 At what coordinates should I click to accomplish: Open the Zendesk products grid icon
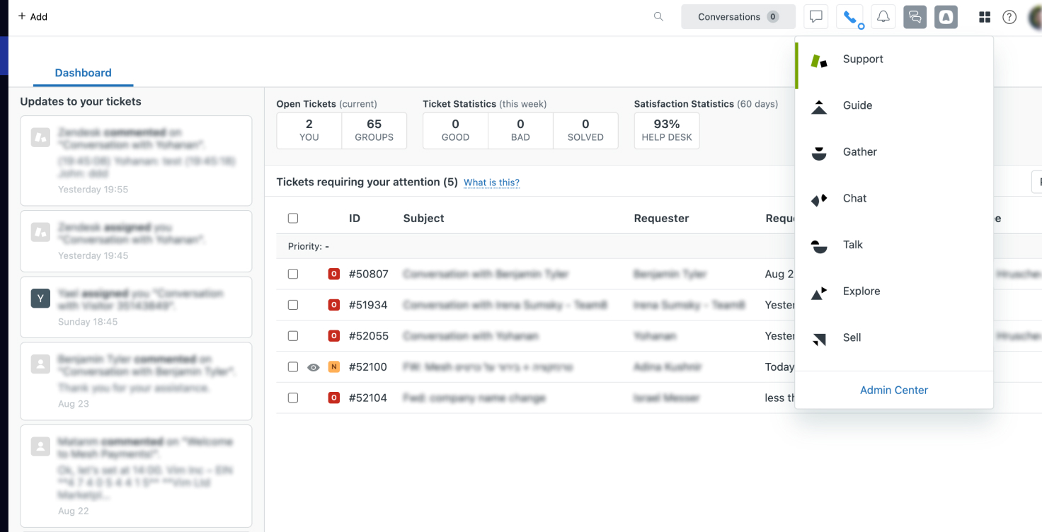pyautogui.click(x=984, y=17)
